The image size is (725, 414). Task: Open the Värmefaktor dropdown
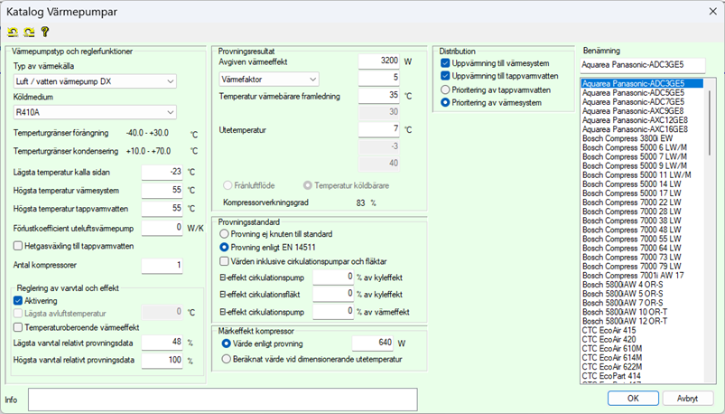[x=269, y=80]
